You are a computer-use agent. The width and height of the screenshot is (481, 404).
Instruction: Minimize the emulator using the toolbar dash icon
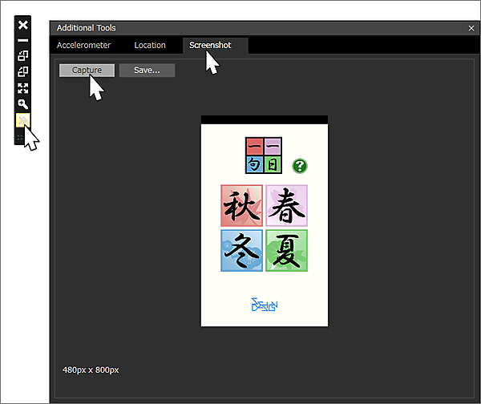22,40
